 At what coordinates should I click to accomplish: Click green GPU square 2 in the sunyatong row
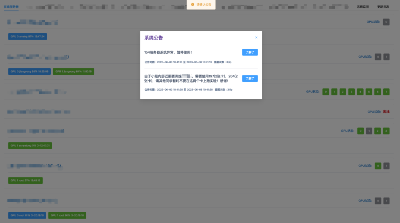[x=377, y=131]
